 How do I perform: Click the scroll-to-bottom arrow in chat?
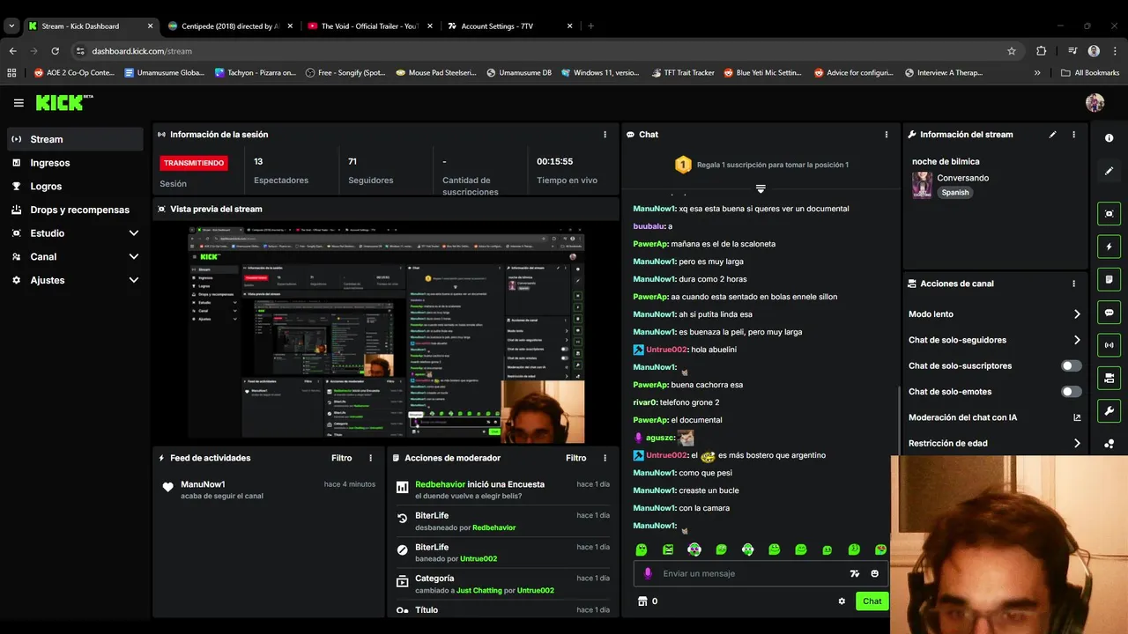[761, 188]
